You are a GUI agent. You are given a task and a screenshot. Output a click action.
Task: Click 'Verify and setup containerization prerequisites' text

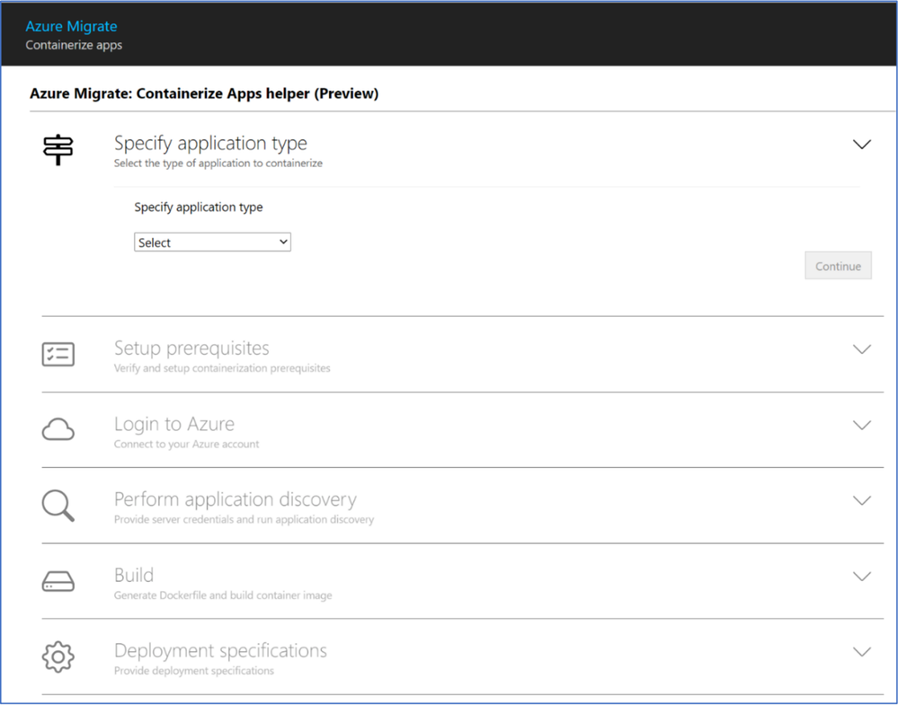point(222,368)
